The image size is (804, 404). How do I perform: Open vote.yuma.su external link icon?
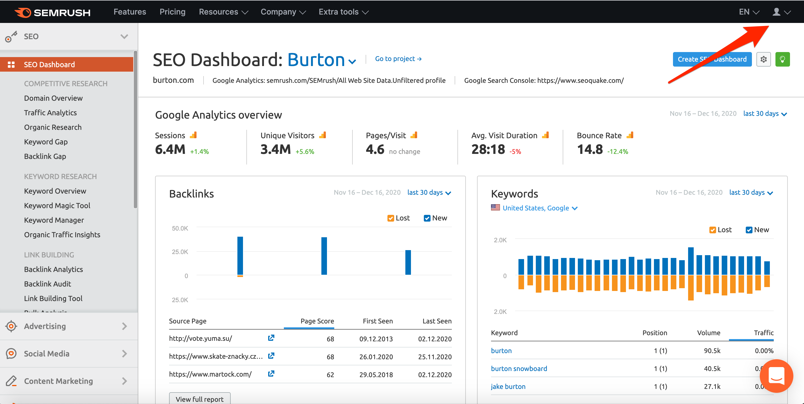[x=271, y=338]
